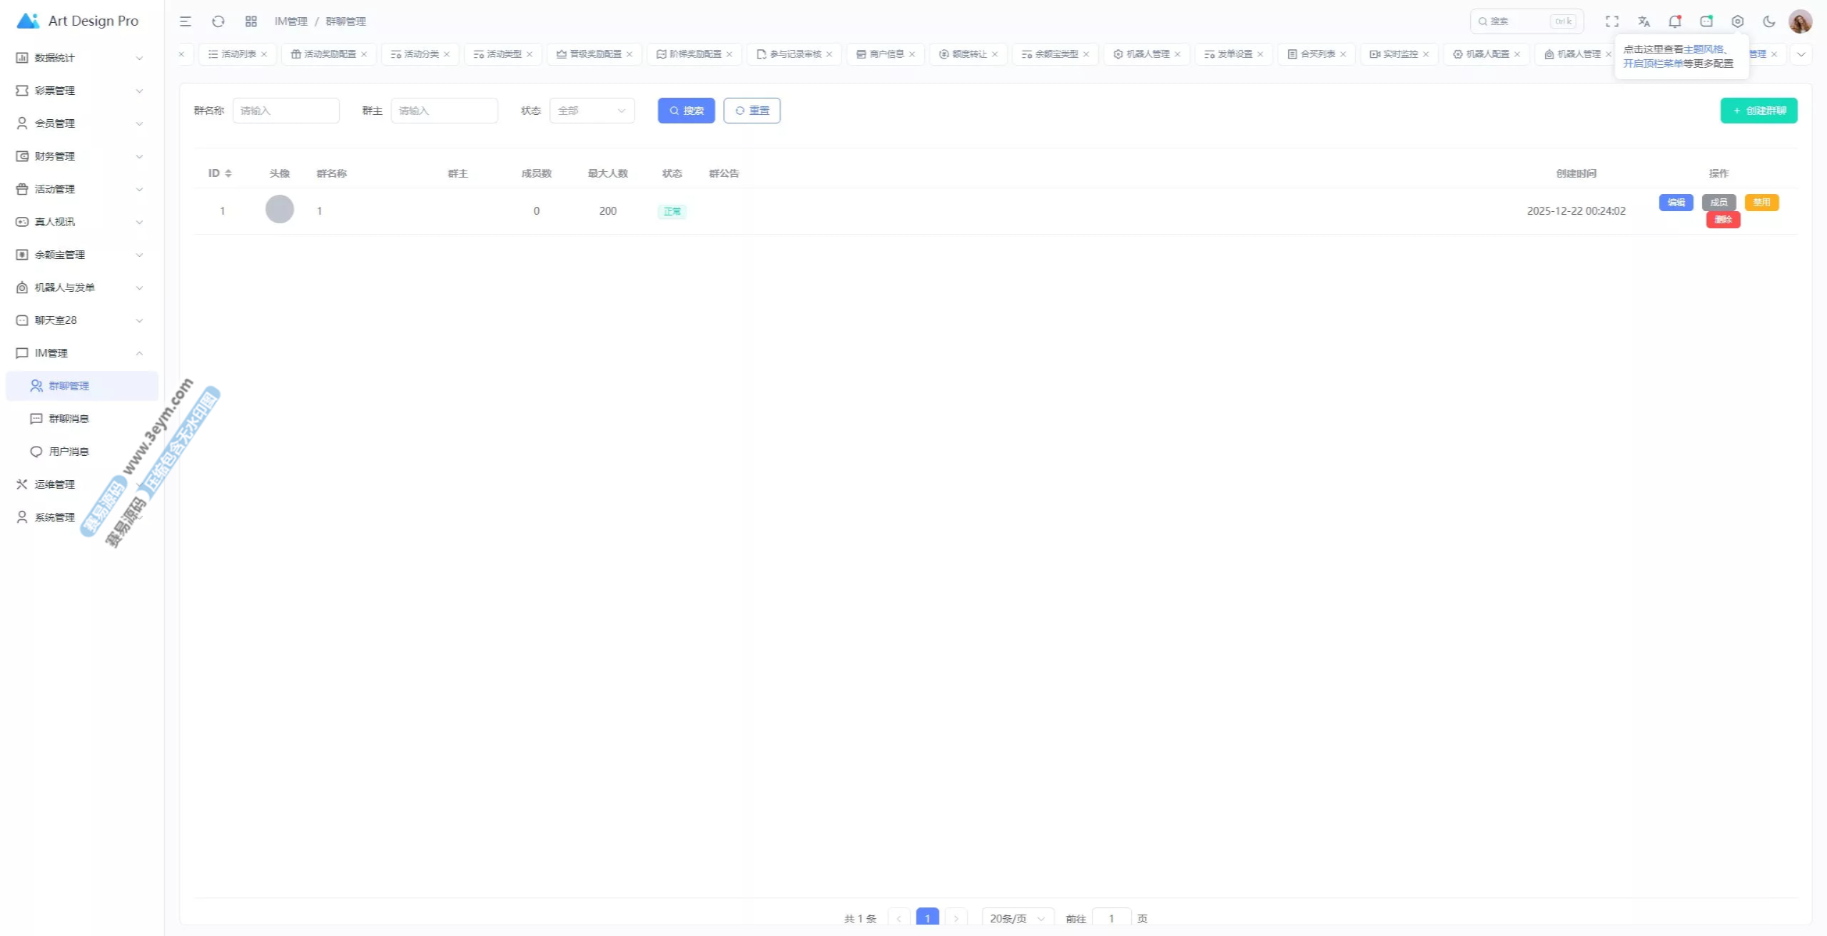1827x936 pixels.
Task: Open the notifications bell icon
Action: coord(1675,21)
